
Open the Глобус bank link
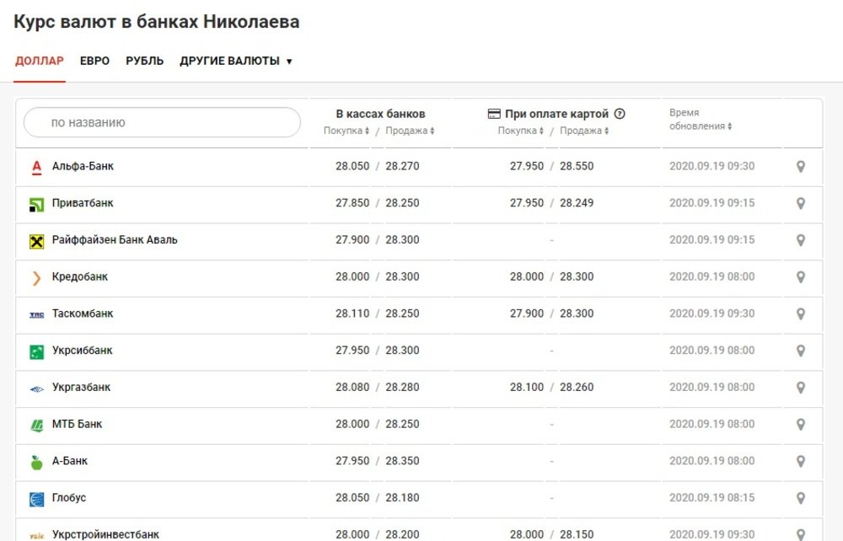(x=69, y=497)
